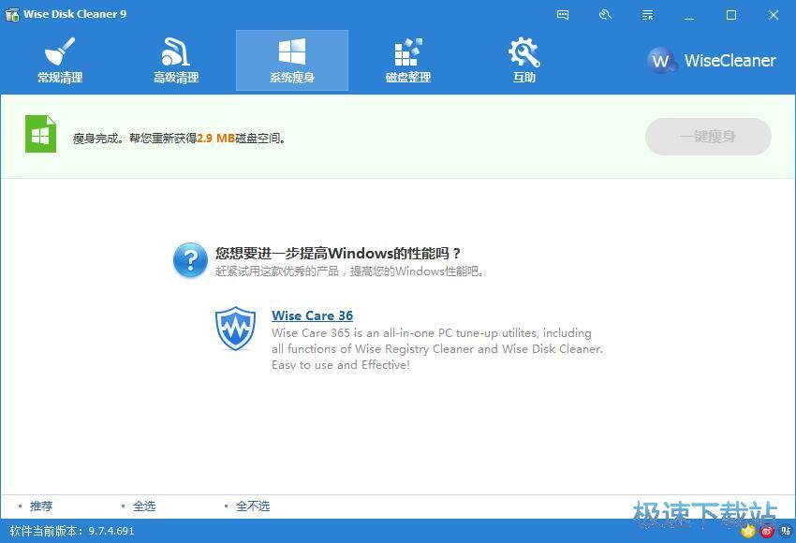Open the 常规清理 tab
Screen dimensions: 796x543
coord(60,61)
